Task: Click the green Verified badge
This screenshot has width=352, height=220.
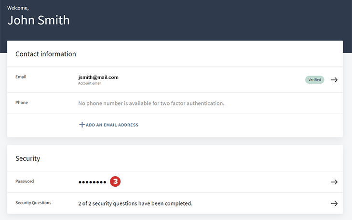Action: coord(314,80)
